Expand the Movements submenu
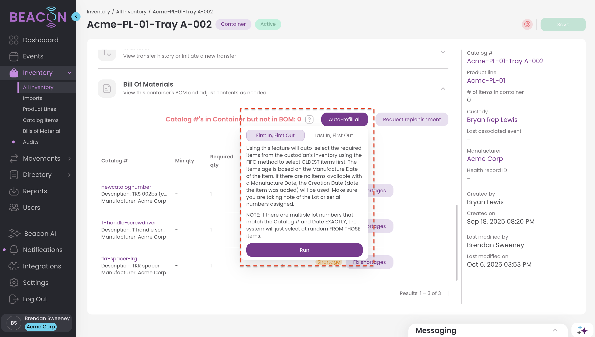 (x=69, y=159)
